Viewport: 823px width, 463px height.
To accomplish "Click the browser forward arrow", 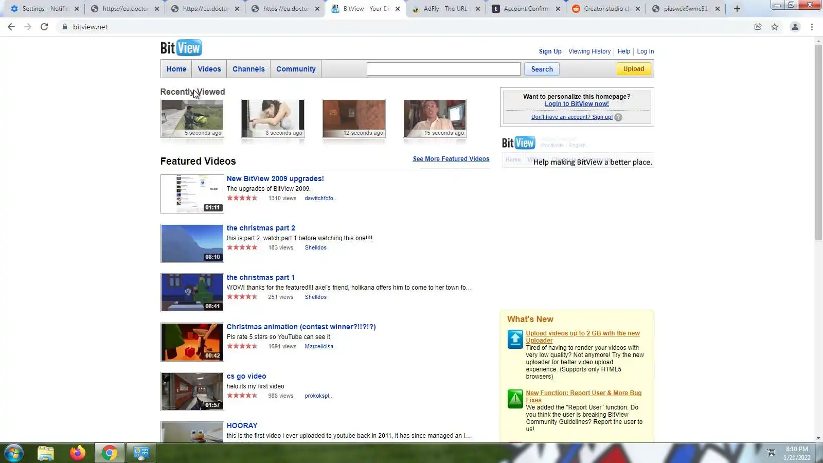I will (x=28, y=27).
